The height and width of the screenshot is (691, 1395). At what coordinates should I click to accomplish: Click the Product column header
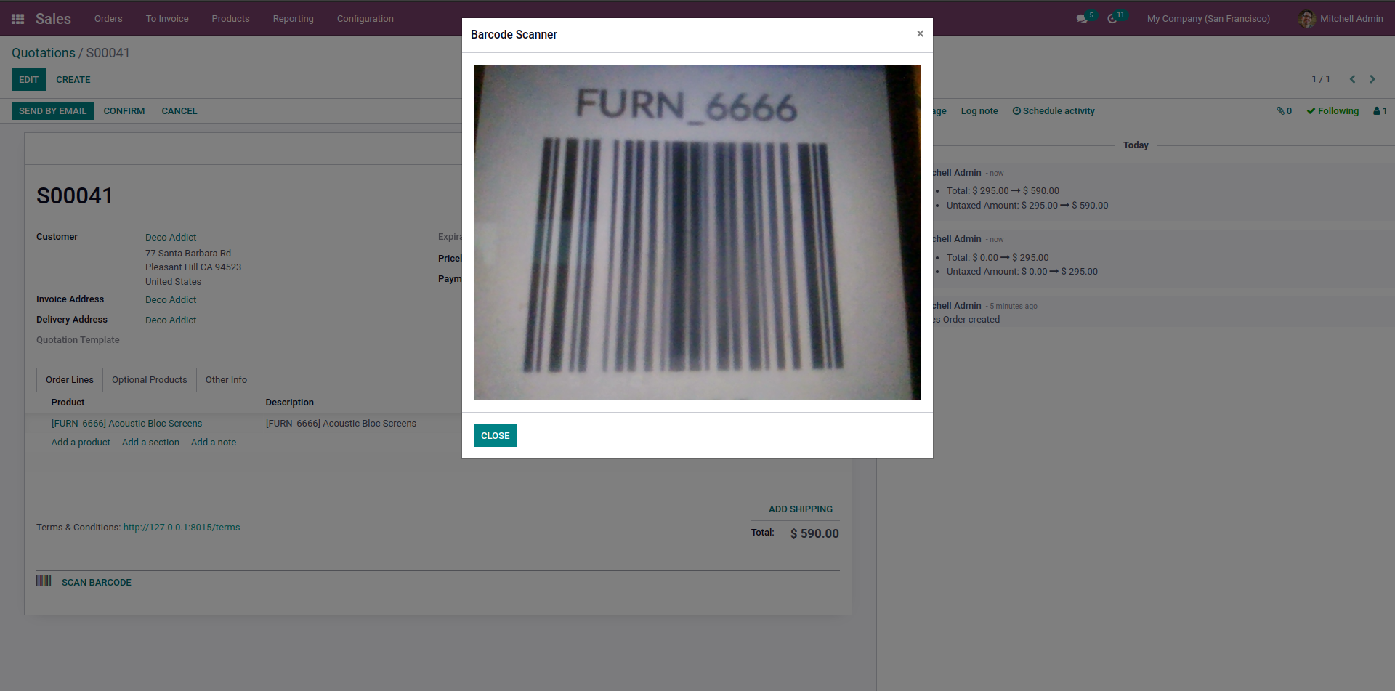[68, 403]
